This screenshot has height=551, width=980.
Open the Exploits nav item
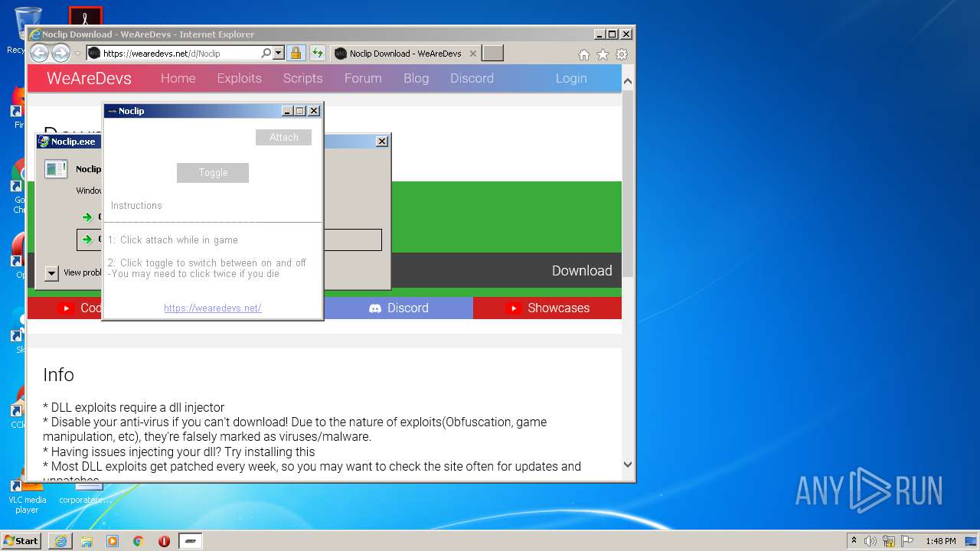239,78
